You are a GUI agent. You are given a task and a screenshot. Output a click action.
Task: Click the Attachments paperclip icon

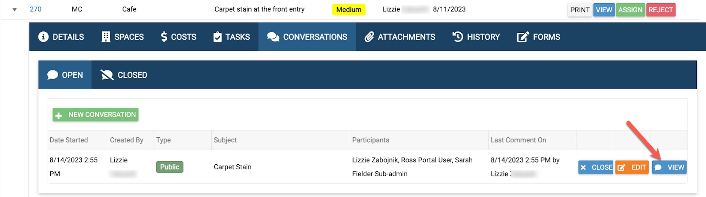(x=369, y=37)
